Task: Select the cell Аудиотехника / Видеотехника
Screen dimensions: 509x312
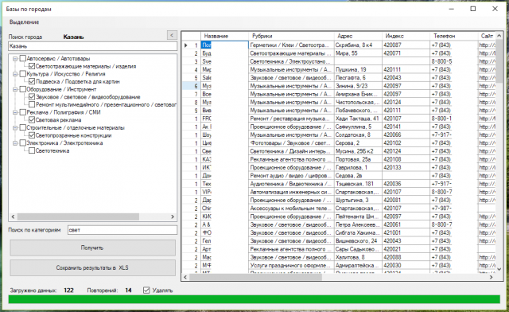Action: tap(291, 184)
